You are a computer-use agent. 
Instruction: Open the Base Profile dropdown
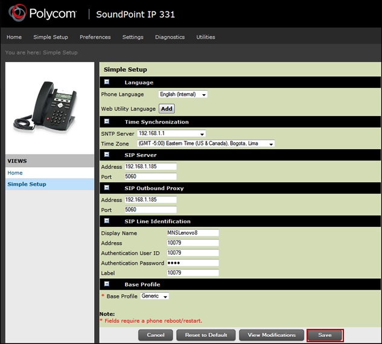pos(154,296)
